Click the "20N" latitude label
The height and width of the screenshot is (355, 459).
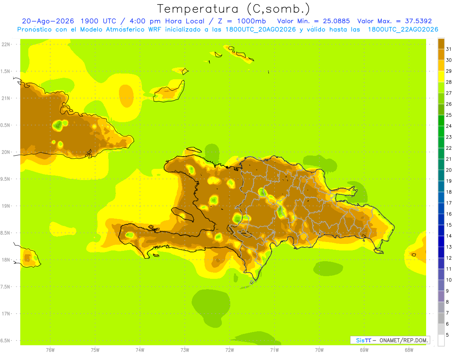coord(5,152)
